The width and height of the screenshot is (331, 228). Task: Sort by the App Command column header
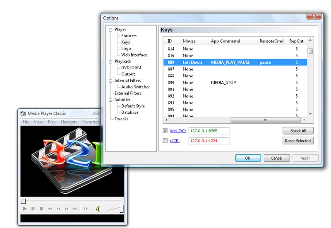[233, 41]
